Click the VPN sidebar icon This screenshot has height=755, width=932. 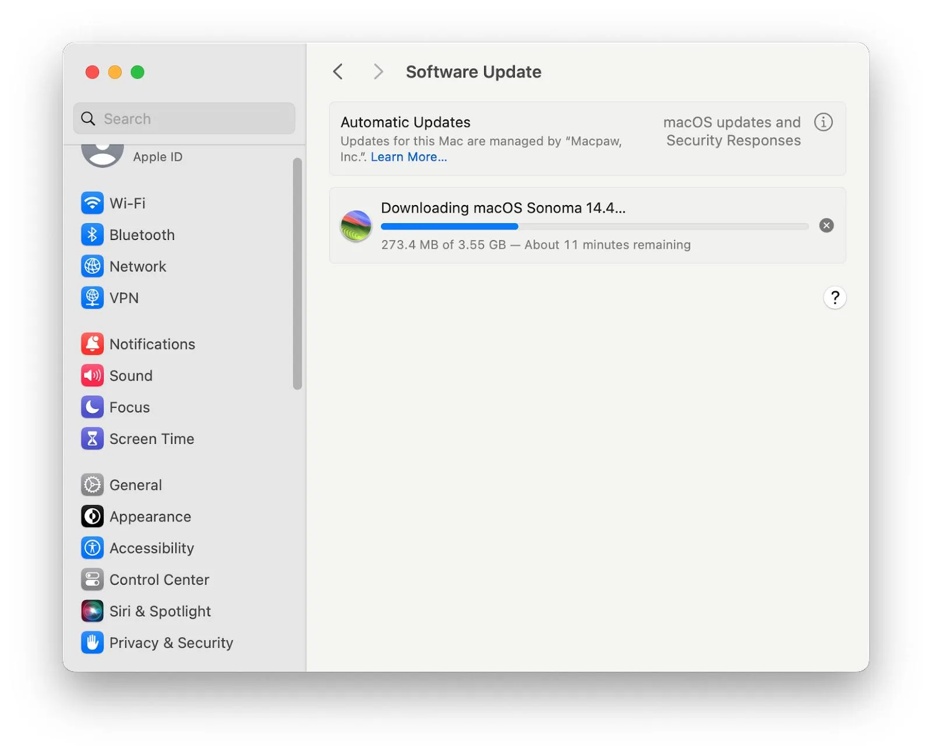tap(92, 298)
